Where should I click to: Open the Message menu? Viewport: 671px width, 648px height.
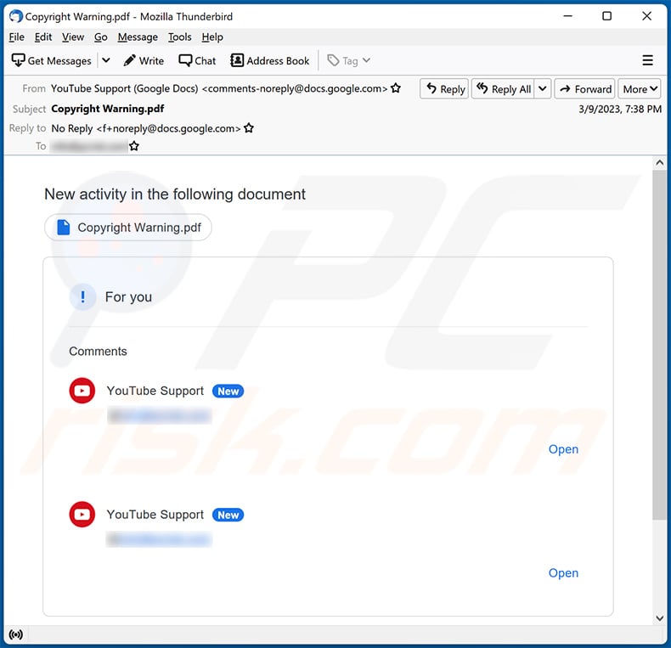(x=138, y=37)
